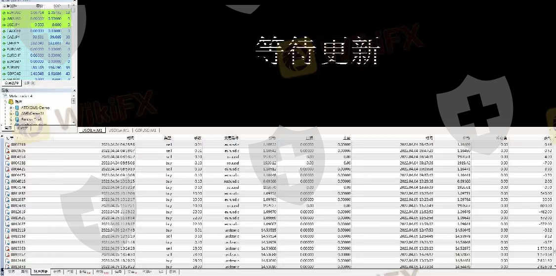The image size is (556, 276).
Task: Click close time 2022.04.05 11:52:50
Action: coord(416,212)
